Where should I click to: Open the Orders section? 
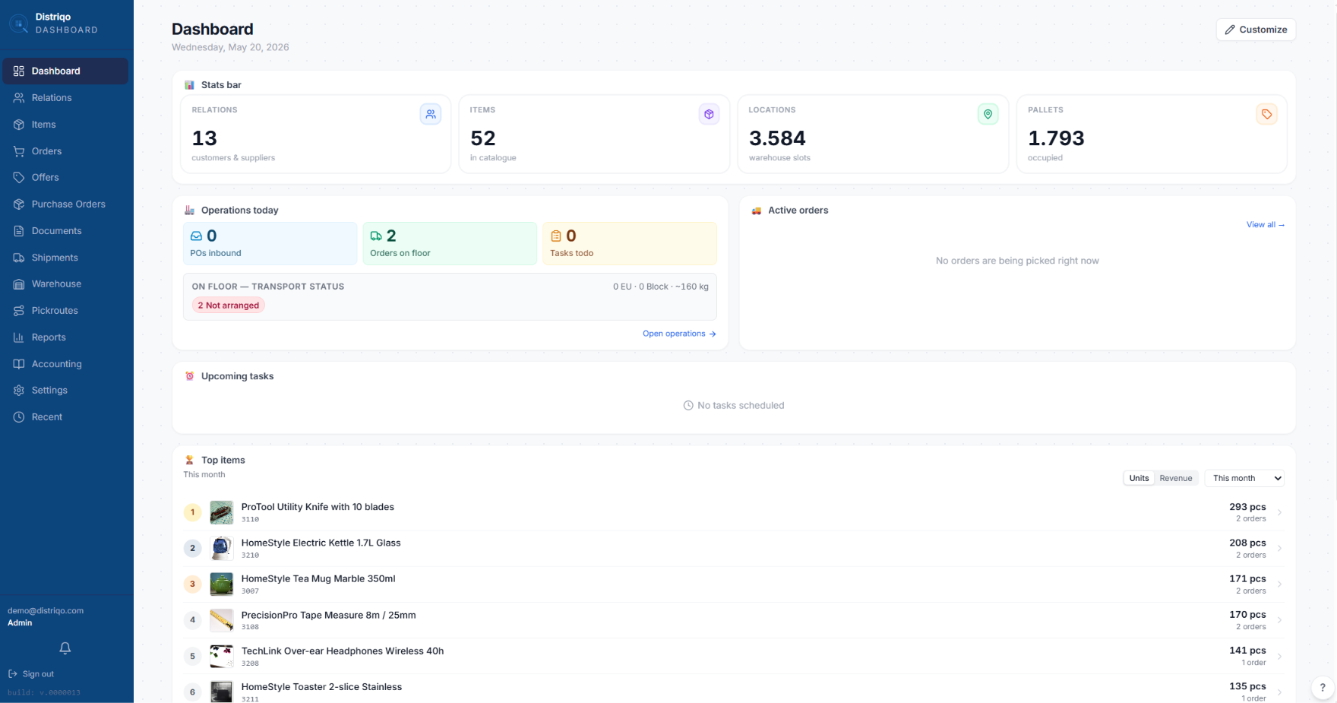pos(65,151)
